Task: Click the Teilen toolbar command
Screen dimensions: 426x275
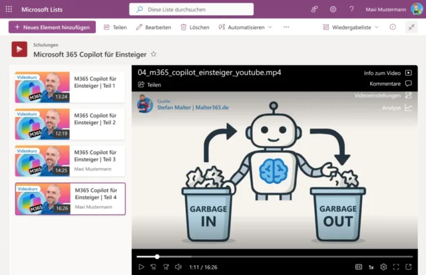Action: tap(115, 27)
